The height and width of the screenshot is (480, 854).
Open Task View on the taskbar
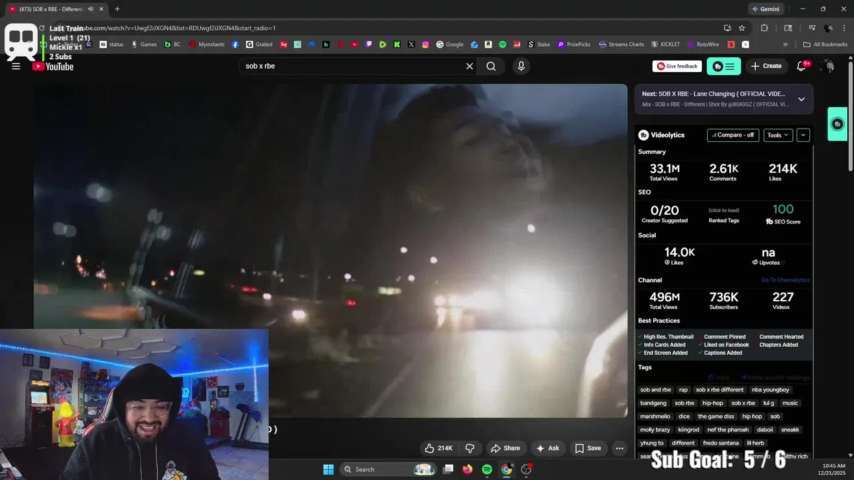tap(448, 469)
